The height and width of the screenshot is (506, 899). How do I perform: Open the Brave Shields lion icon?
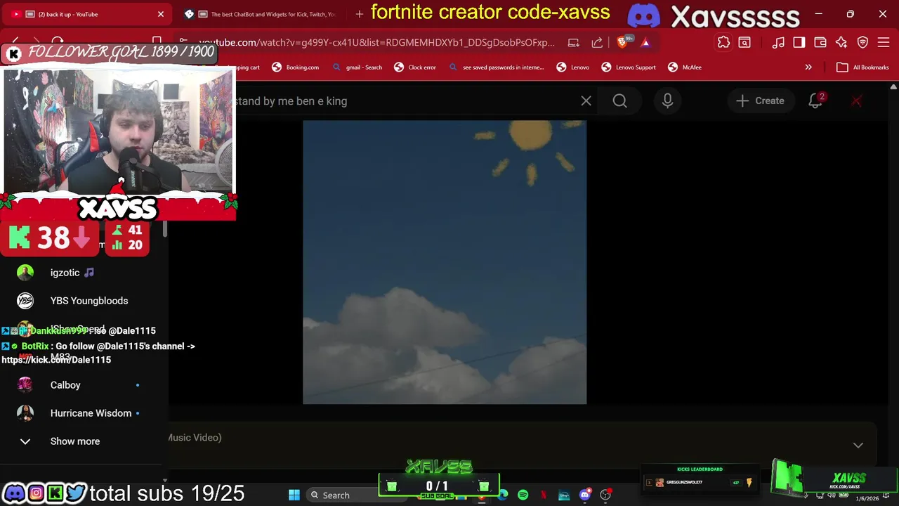click(x=622, y=42)
